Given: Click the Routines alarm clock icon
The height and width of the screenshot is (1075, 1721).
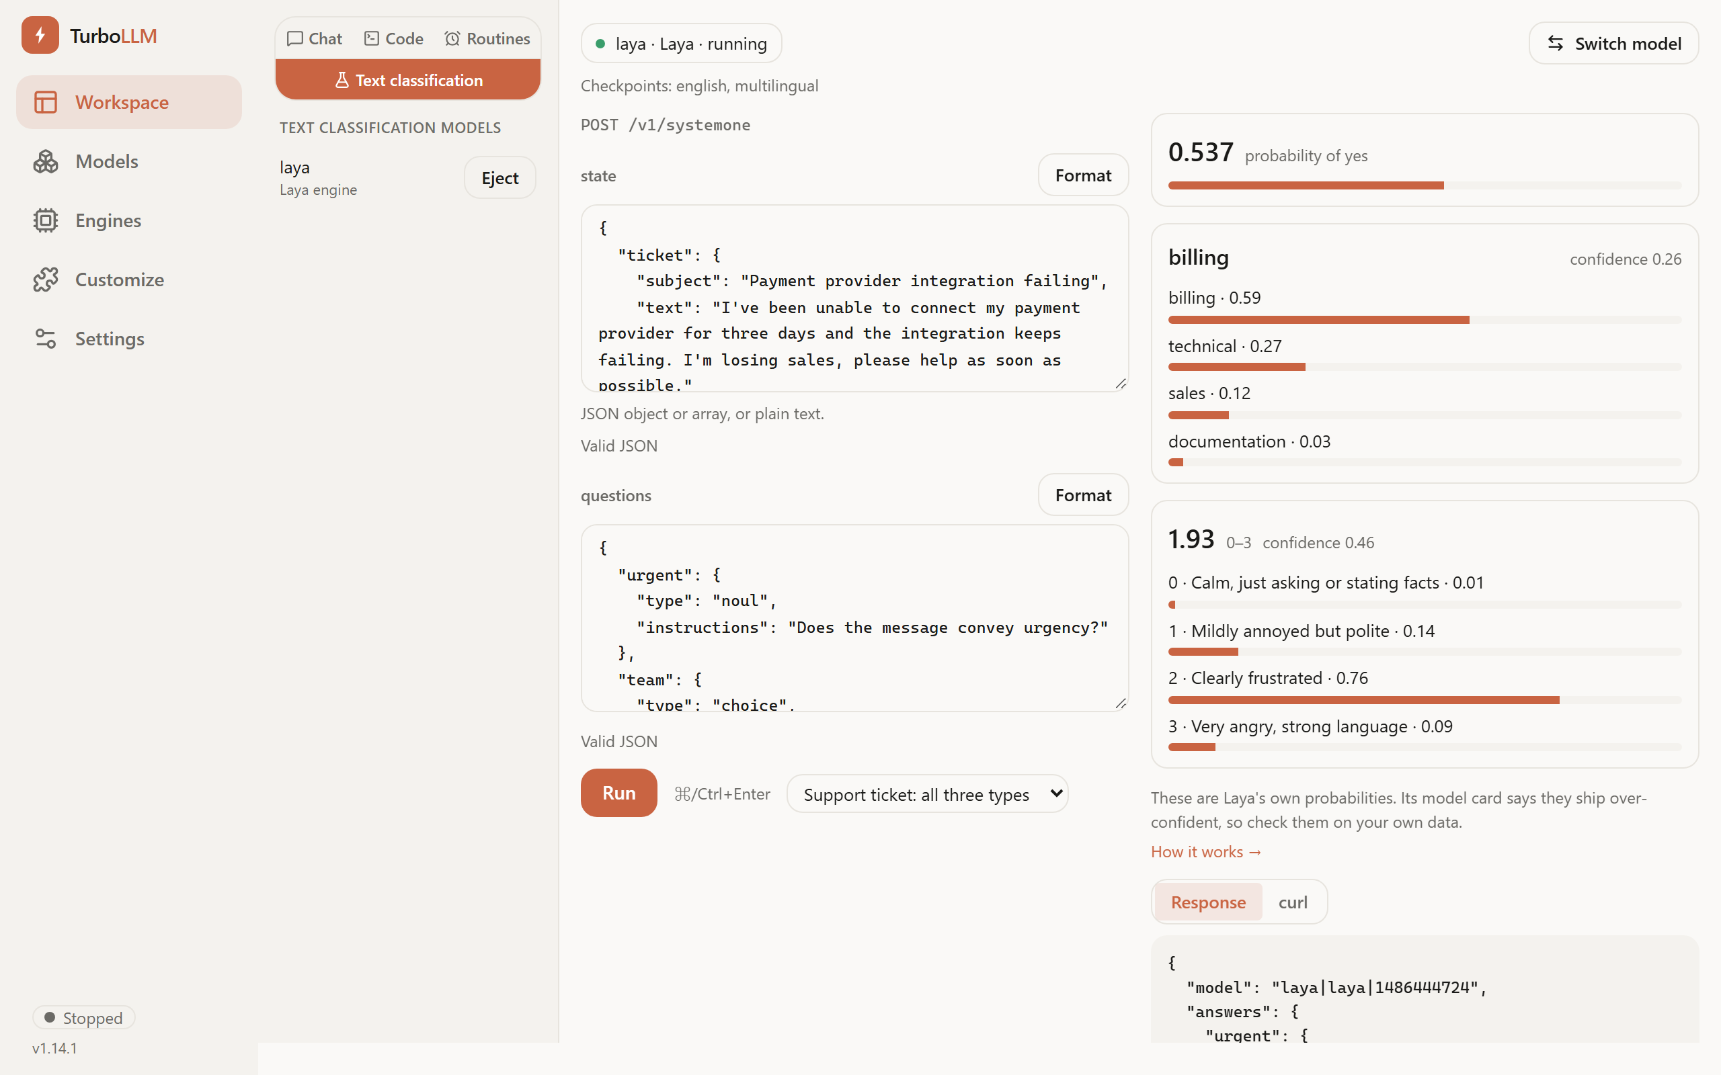Looking at the screenshot, I should click(452, 38).
